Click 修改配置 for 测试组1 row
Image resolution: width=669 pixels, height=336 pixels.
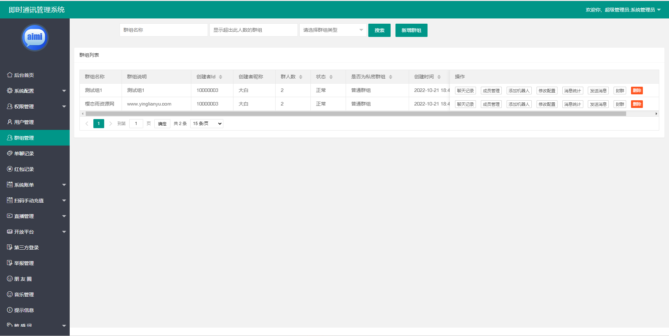[547, 91]
